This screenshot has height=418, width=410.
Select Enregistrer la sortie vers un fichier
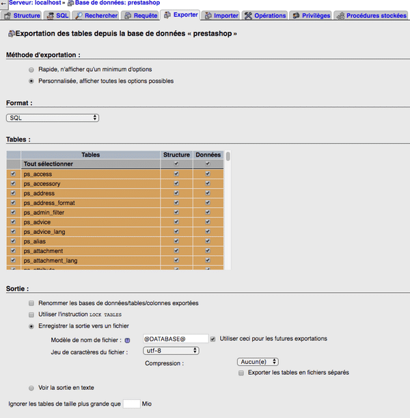[31, 326]
